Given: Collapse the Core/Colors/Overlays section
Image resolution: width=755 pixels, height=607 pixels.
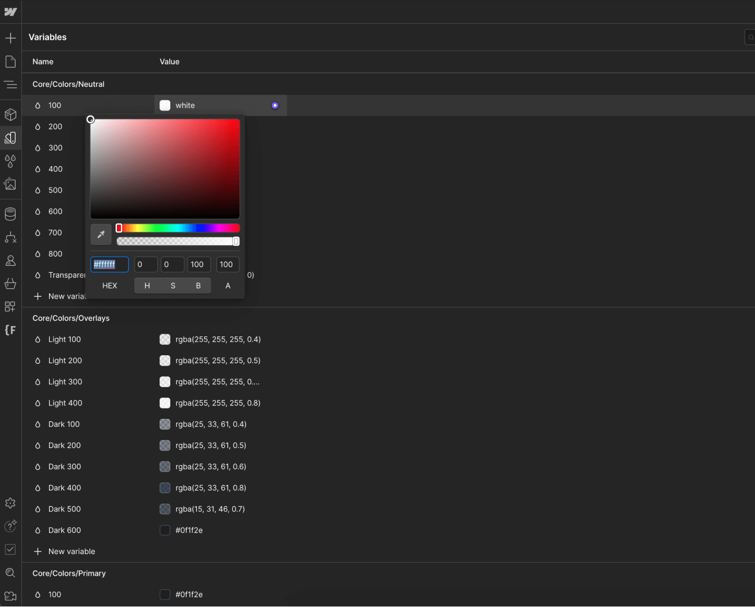Looking at the screenshot, I should point(71,318).
